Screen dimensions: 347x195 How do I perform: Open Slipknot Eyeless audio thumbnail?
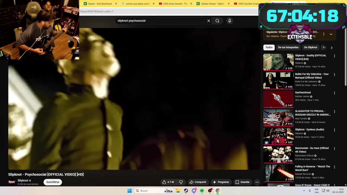pyautogui.click(x=278, y=136)
